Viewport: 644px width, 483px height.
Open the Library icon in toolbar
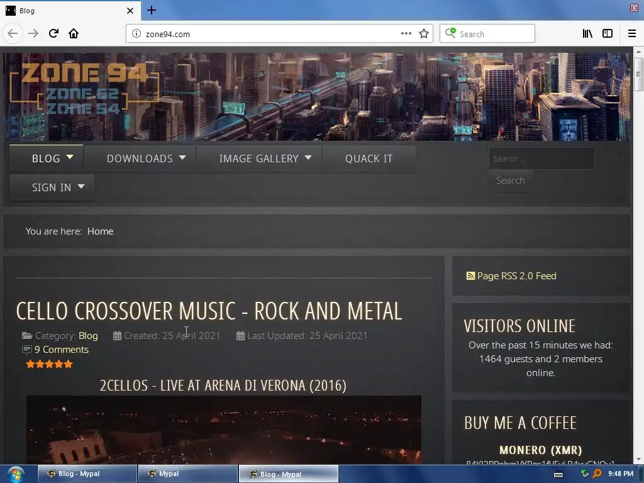(587, 34)
